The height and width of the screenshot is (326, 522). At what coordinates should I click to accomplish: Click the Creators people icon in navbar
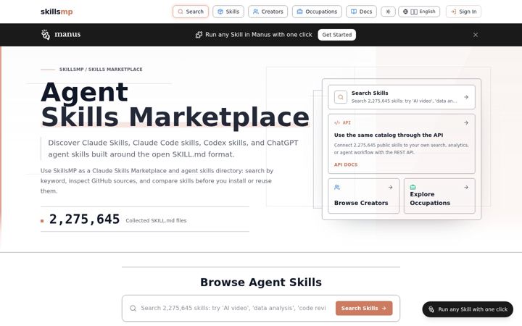tap(256, 12)
